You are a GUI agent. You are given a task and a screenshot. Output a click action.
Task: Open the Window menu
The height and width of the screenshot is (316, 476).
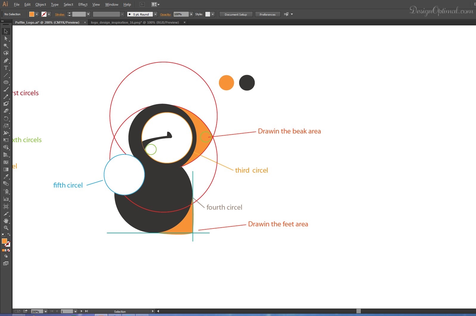(112, 4)
